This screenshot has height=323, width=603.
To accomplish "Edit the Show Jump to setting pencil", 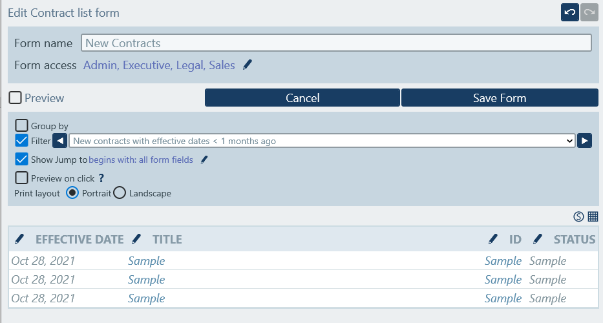I will coord(204,160).
